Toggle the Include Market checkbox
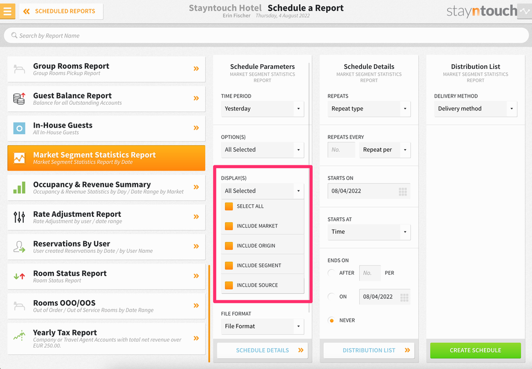 229,226
